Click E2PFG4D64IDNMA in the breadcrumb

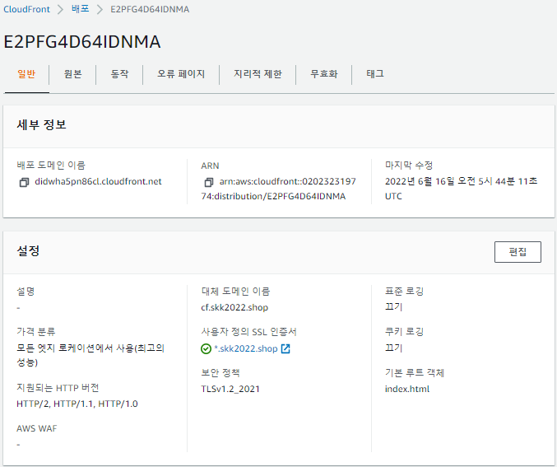(150, 9)
